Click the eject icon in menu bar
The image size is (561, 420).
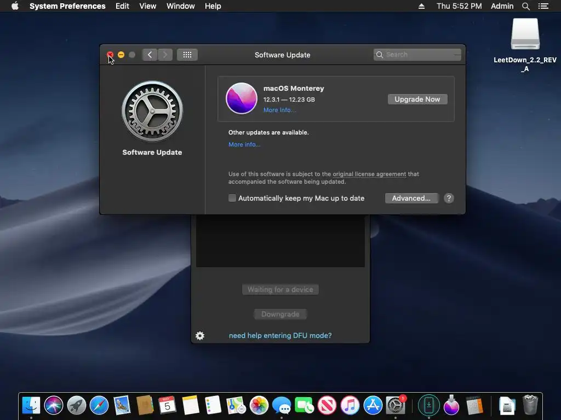421,6
